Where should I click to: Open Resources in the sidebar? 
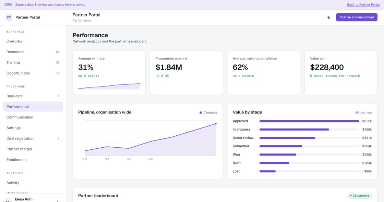click(x=33, y=52)
